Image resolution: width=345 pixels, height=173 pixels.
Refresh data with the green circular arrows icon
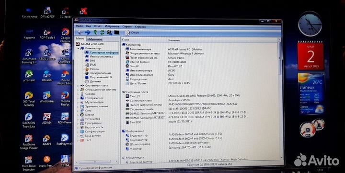pos(103,32)
